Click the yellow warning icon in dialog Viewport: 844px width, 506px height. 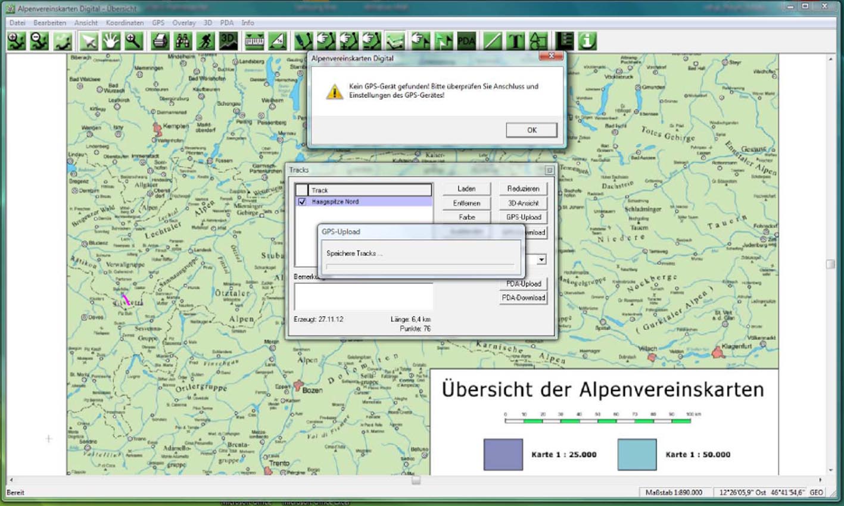[334, 91]
